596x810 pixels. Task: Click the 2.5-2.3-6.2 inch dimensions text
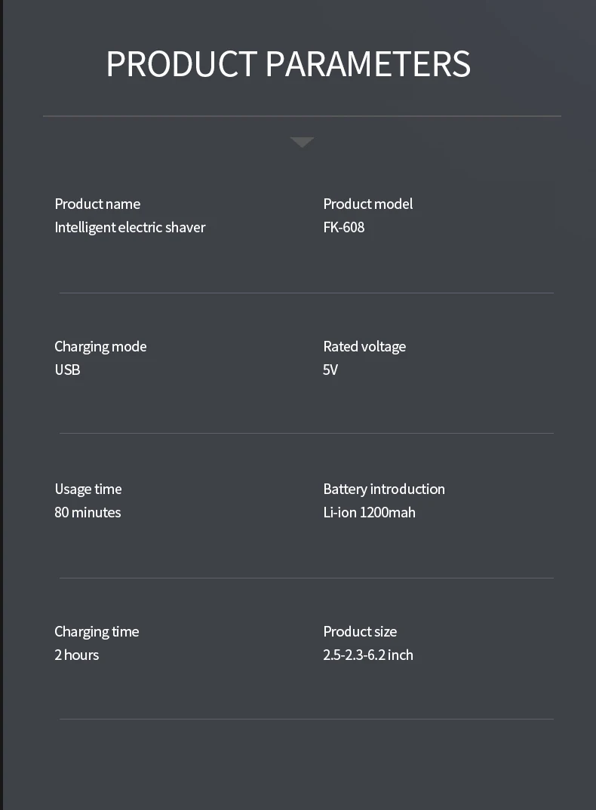pos(368,655)
